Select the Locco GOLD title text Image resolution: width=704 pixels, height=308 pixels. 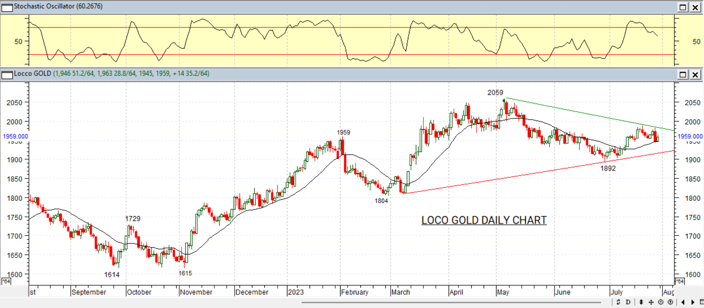click(x=32, y=74)
